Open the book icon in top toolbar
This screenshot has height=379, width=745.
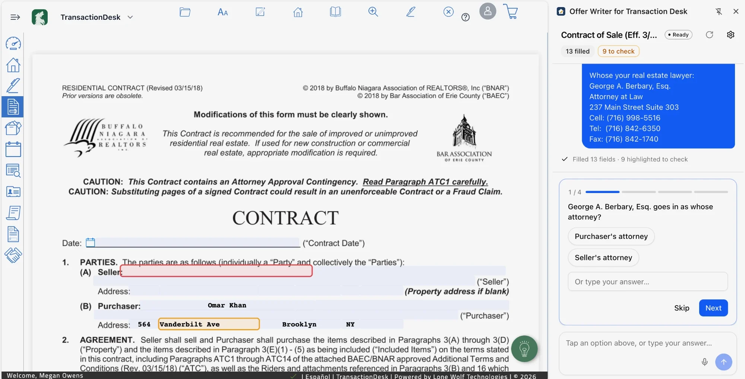click(335, 12)
